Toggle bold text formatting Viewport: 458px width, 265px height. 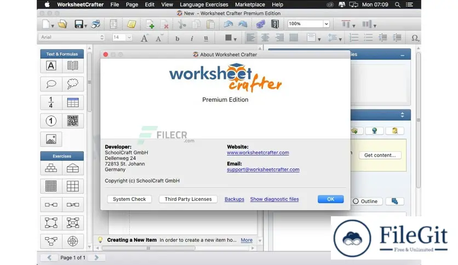177,38
